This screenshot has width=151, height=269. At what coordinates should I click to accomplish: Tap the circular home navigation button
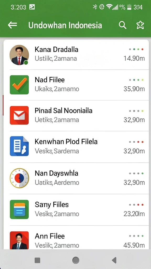click(76, 260)
